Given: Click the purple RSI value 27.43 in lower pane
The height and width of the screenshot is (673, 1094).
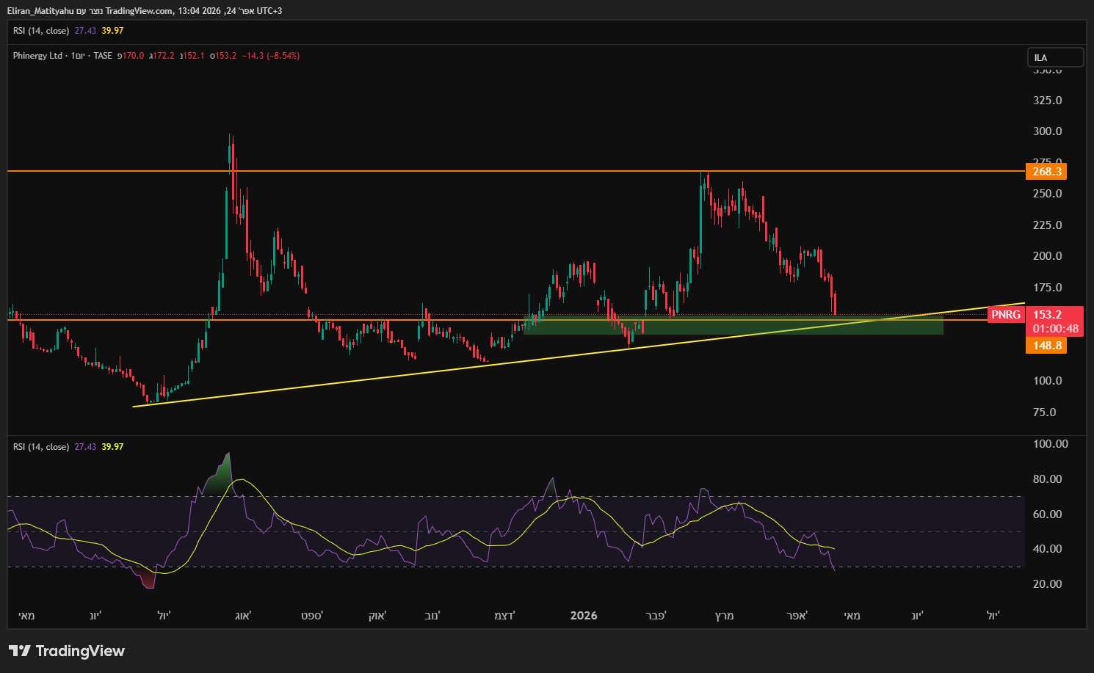Looking at the screenshot, I should [x=85, y=447].
